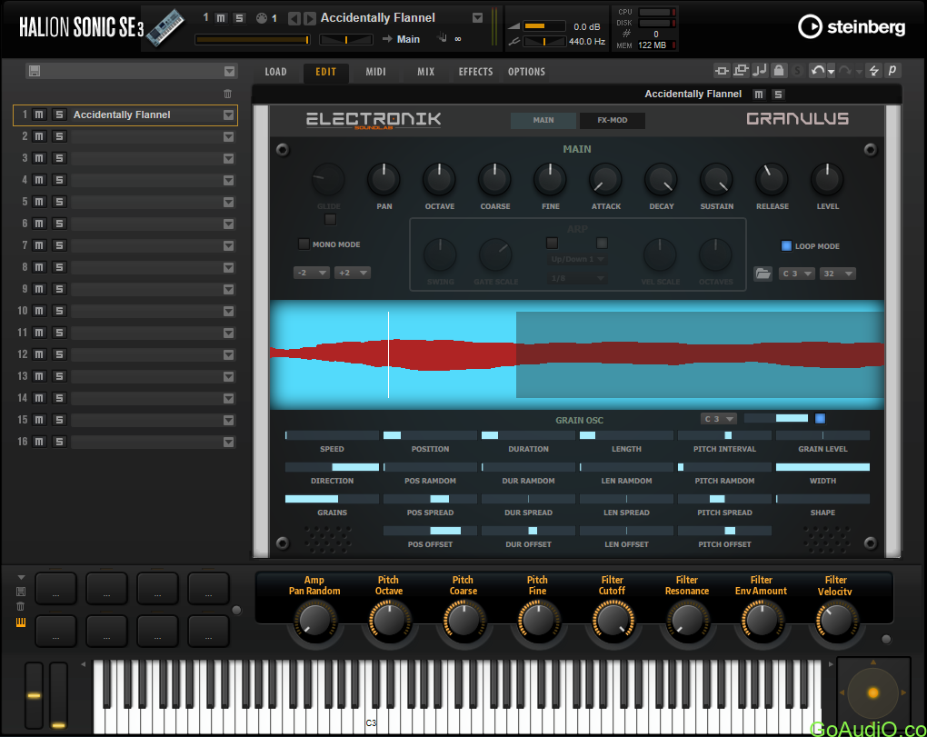Open the sample folder icon beside C 3
The height and width of the screenshot is (737, 927).
point(763,274)
